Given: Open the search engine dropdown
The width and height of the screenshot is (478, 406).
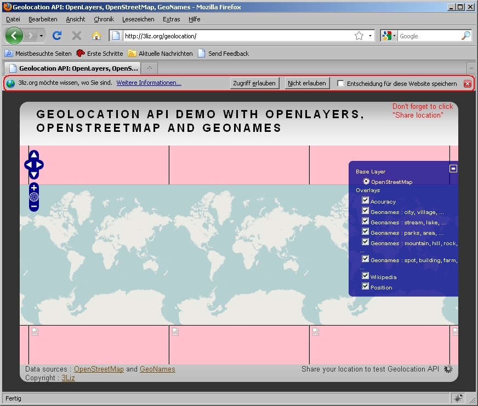Looking at the screenshot, I should click(389, 36).
